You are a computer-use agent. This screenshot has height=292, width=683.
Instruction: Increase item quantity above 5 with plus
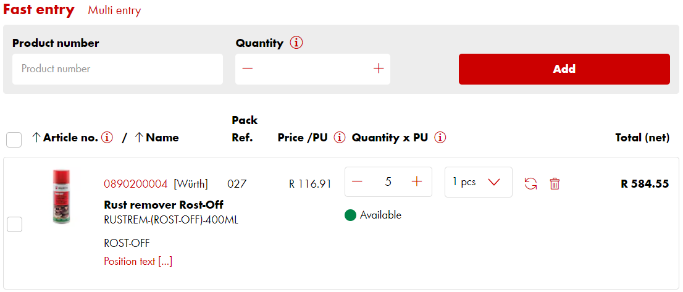[x=417, y=181]
